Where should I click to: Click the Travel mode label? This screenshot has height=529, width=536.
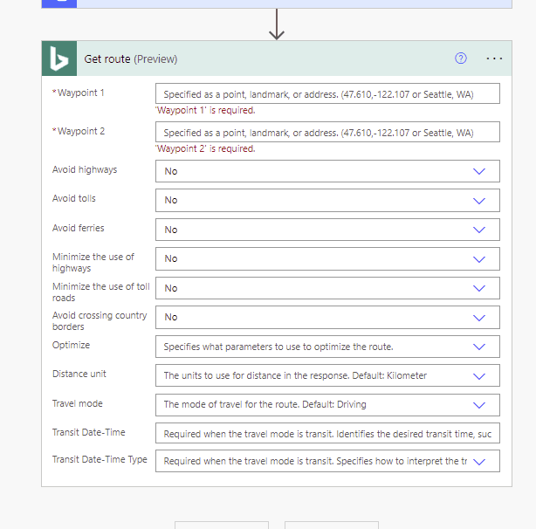pyautogui.click(x=77, y=403)
